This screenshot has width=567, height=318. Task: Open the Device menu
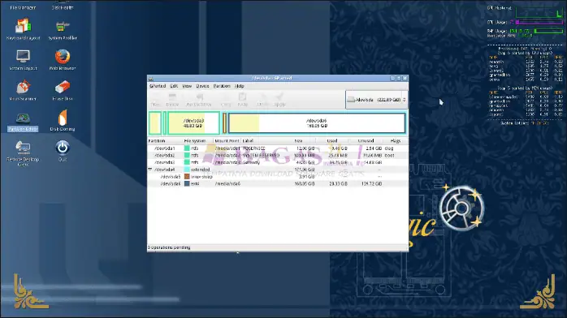(x=202, y=86)
